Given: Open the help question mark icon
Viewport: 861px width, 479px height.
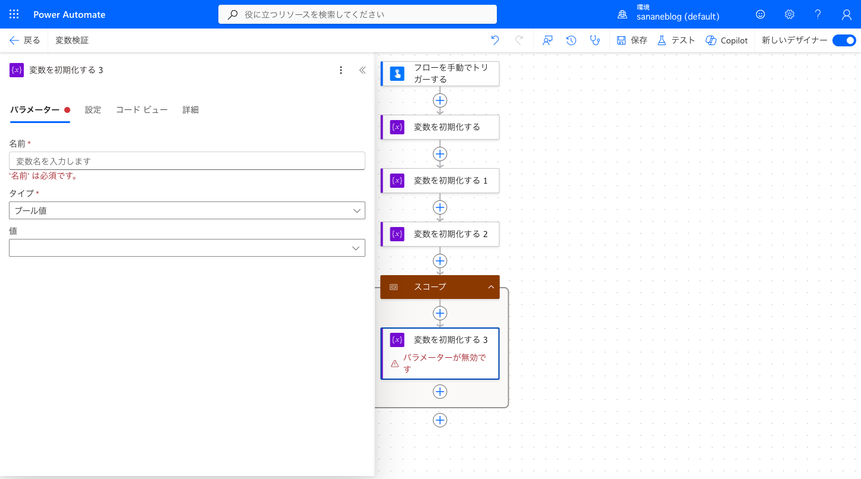Looking at the screenshot, I should click(818, 14).
